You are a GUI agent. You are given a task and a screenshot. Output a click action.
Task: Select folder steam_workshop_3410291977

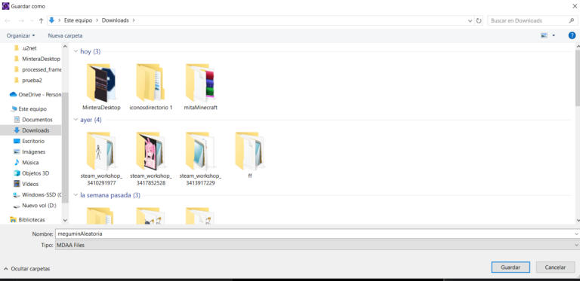[x=101, y=158]
